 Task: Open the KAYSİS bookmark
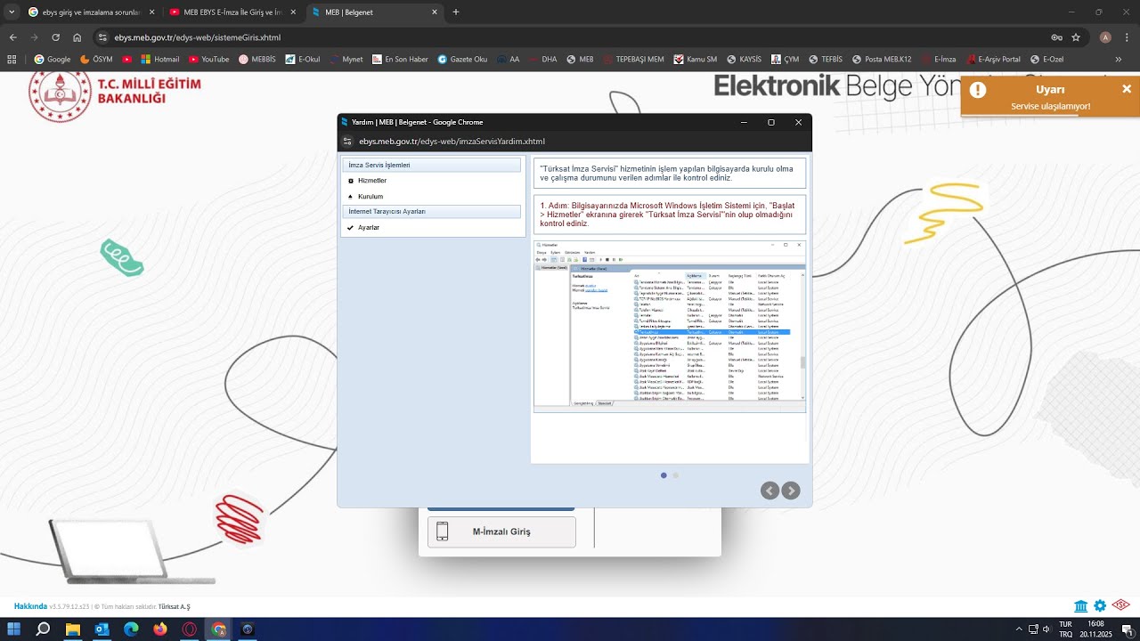click(x=745, y=60)
